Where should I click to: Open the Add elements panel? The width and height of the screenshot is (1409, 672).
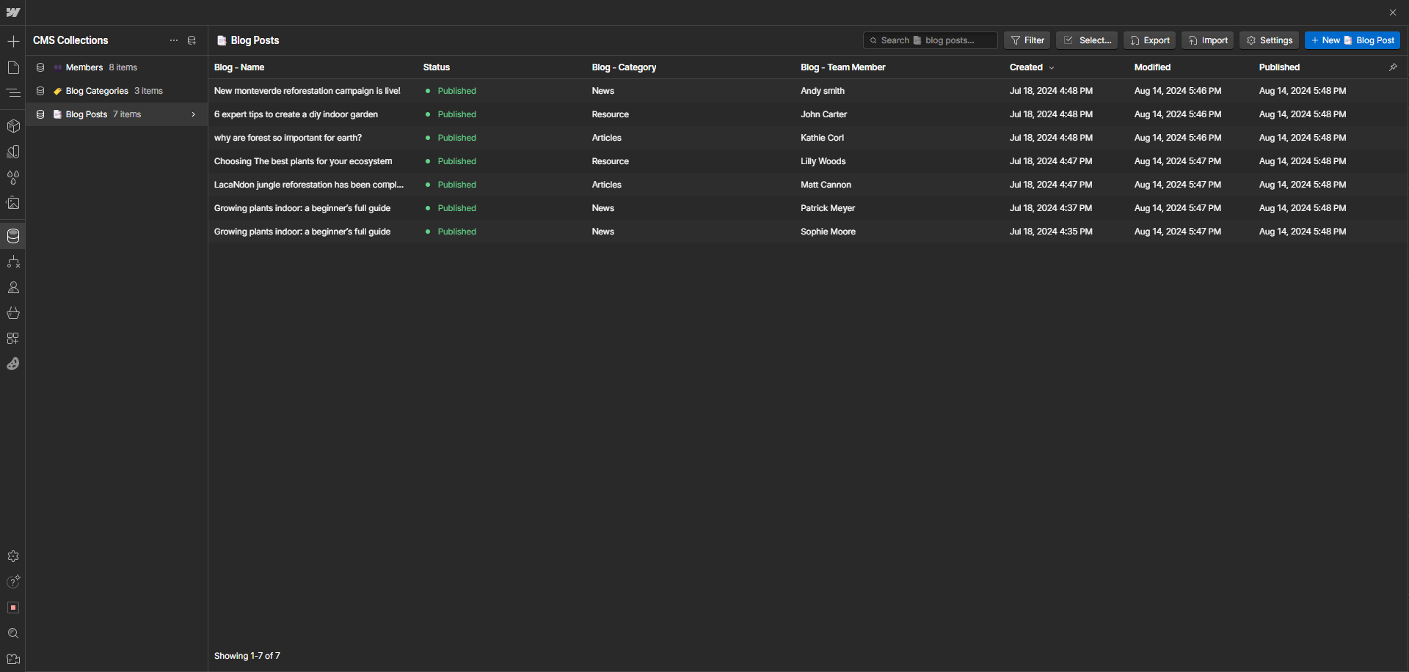[x=13, y=42]
